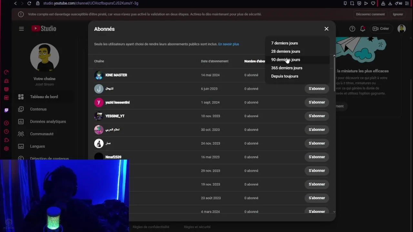413x232 pixels.
Task: Open the ad-blocker shield icon
Action: point(359,3)
